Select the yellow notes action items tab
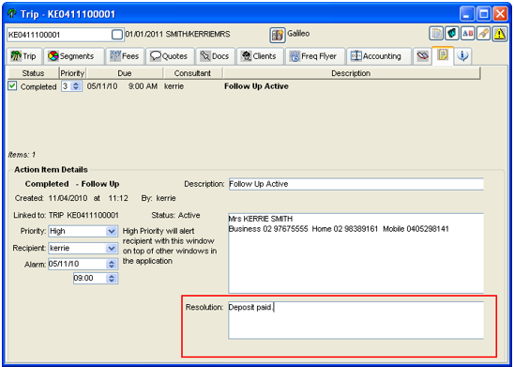 [443, 55]
